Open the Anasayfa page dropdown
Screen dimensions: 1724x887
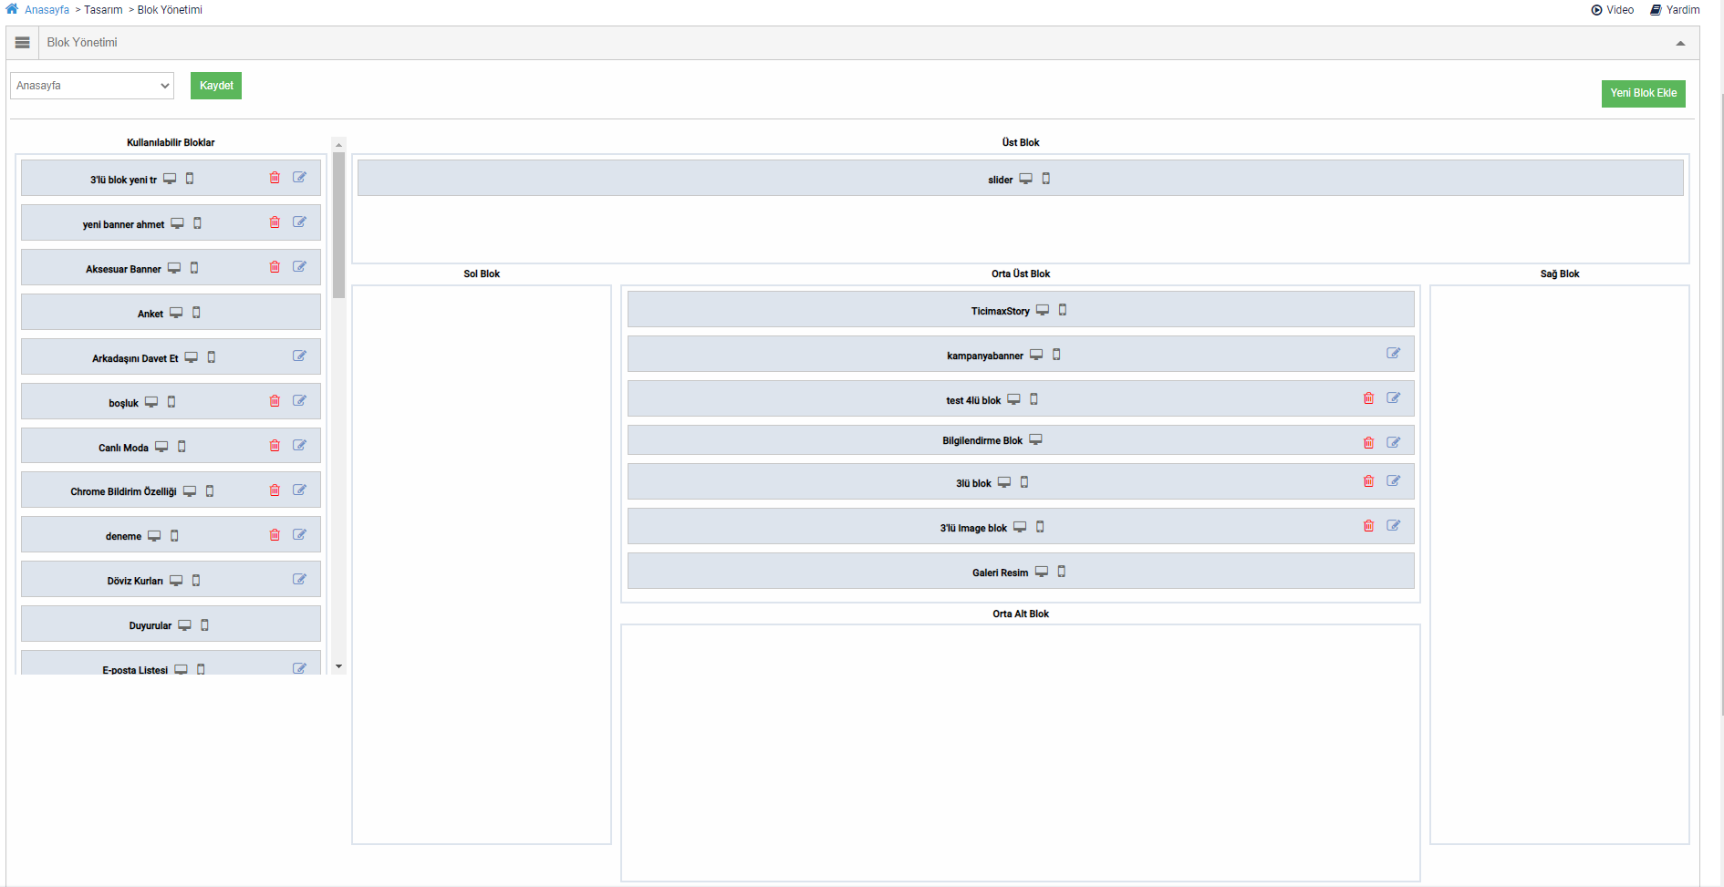pos(92,86)
